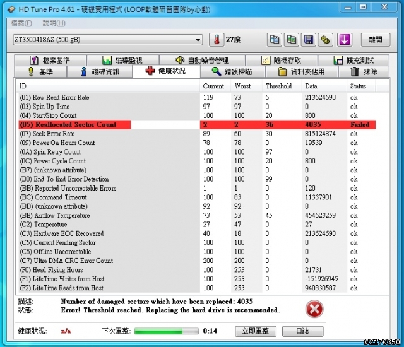Select the Power On Hours Count row
This screenshot has width=404, height=347.
coord(197,143)
